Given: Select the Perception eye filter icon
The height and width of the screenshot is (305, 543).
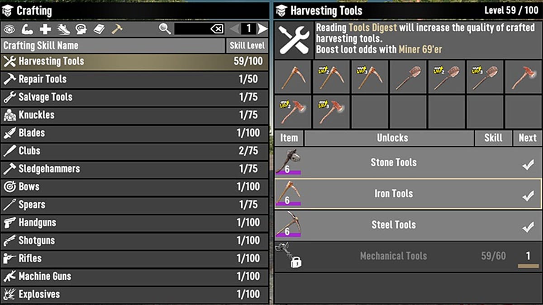Looking at the screenshot, I should tap(9, 29).
